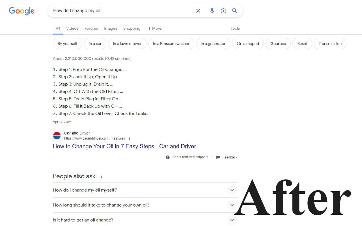The image size is (362, 226).
Task: Click About featured snippets link
Action: (190, 157)
